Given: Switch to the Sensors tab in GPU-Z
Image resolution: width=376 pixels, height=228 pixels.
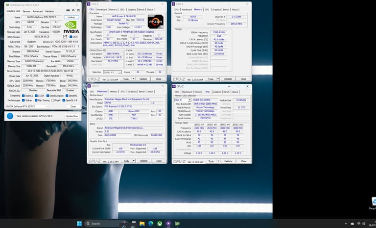Looking at the screenshot, I should [x=26, y=11].
